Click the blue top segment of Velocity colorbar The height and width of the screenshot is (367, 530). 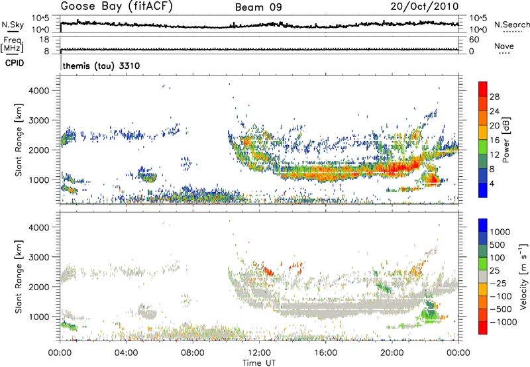[x=483, y=225]
